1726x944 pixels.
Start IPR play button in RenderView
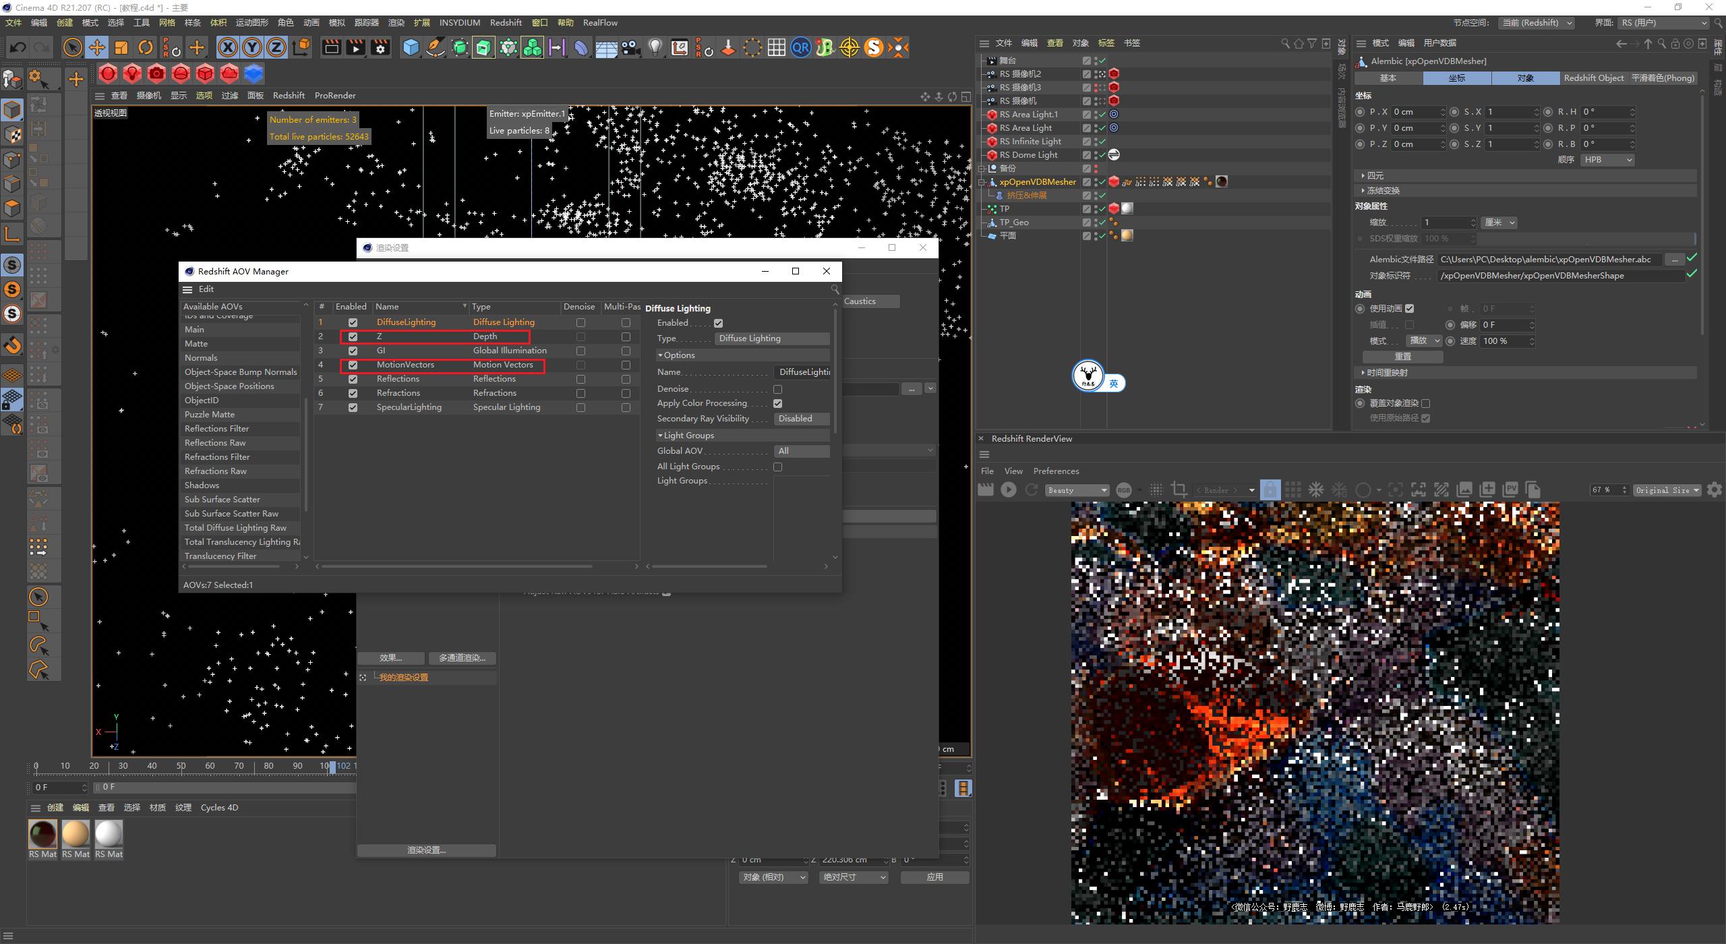coord(1009,490)
